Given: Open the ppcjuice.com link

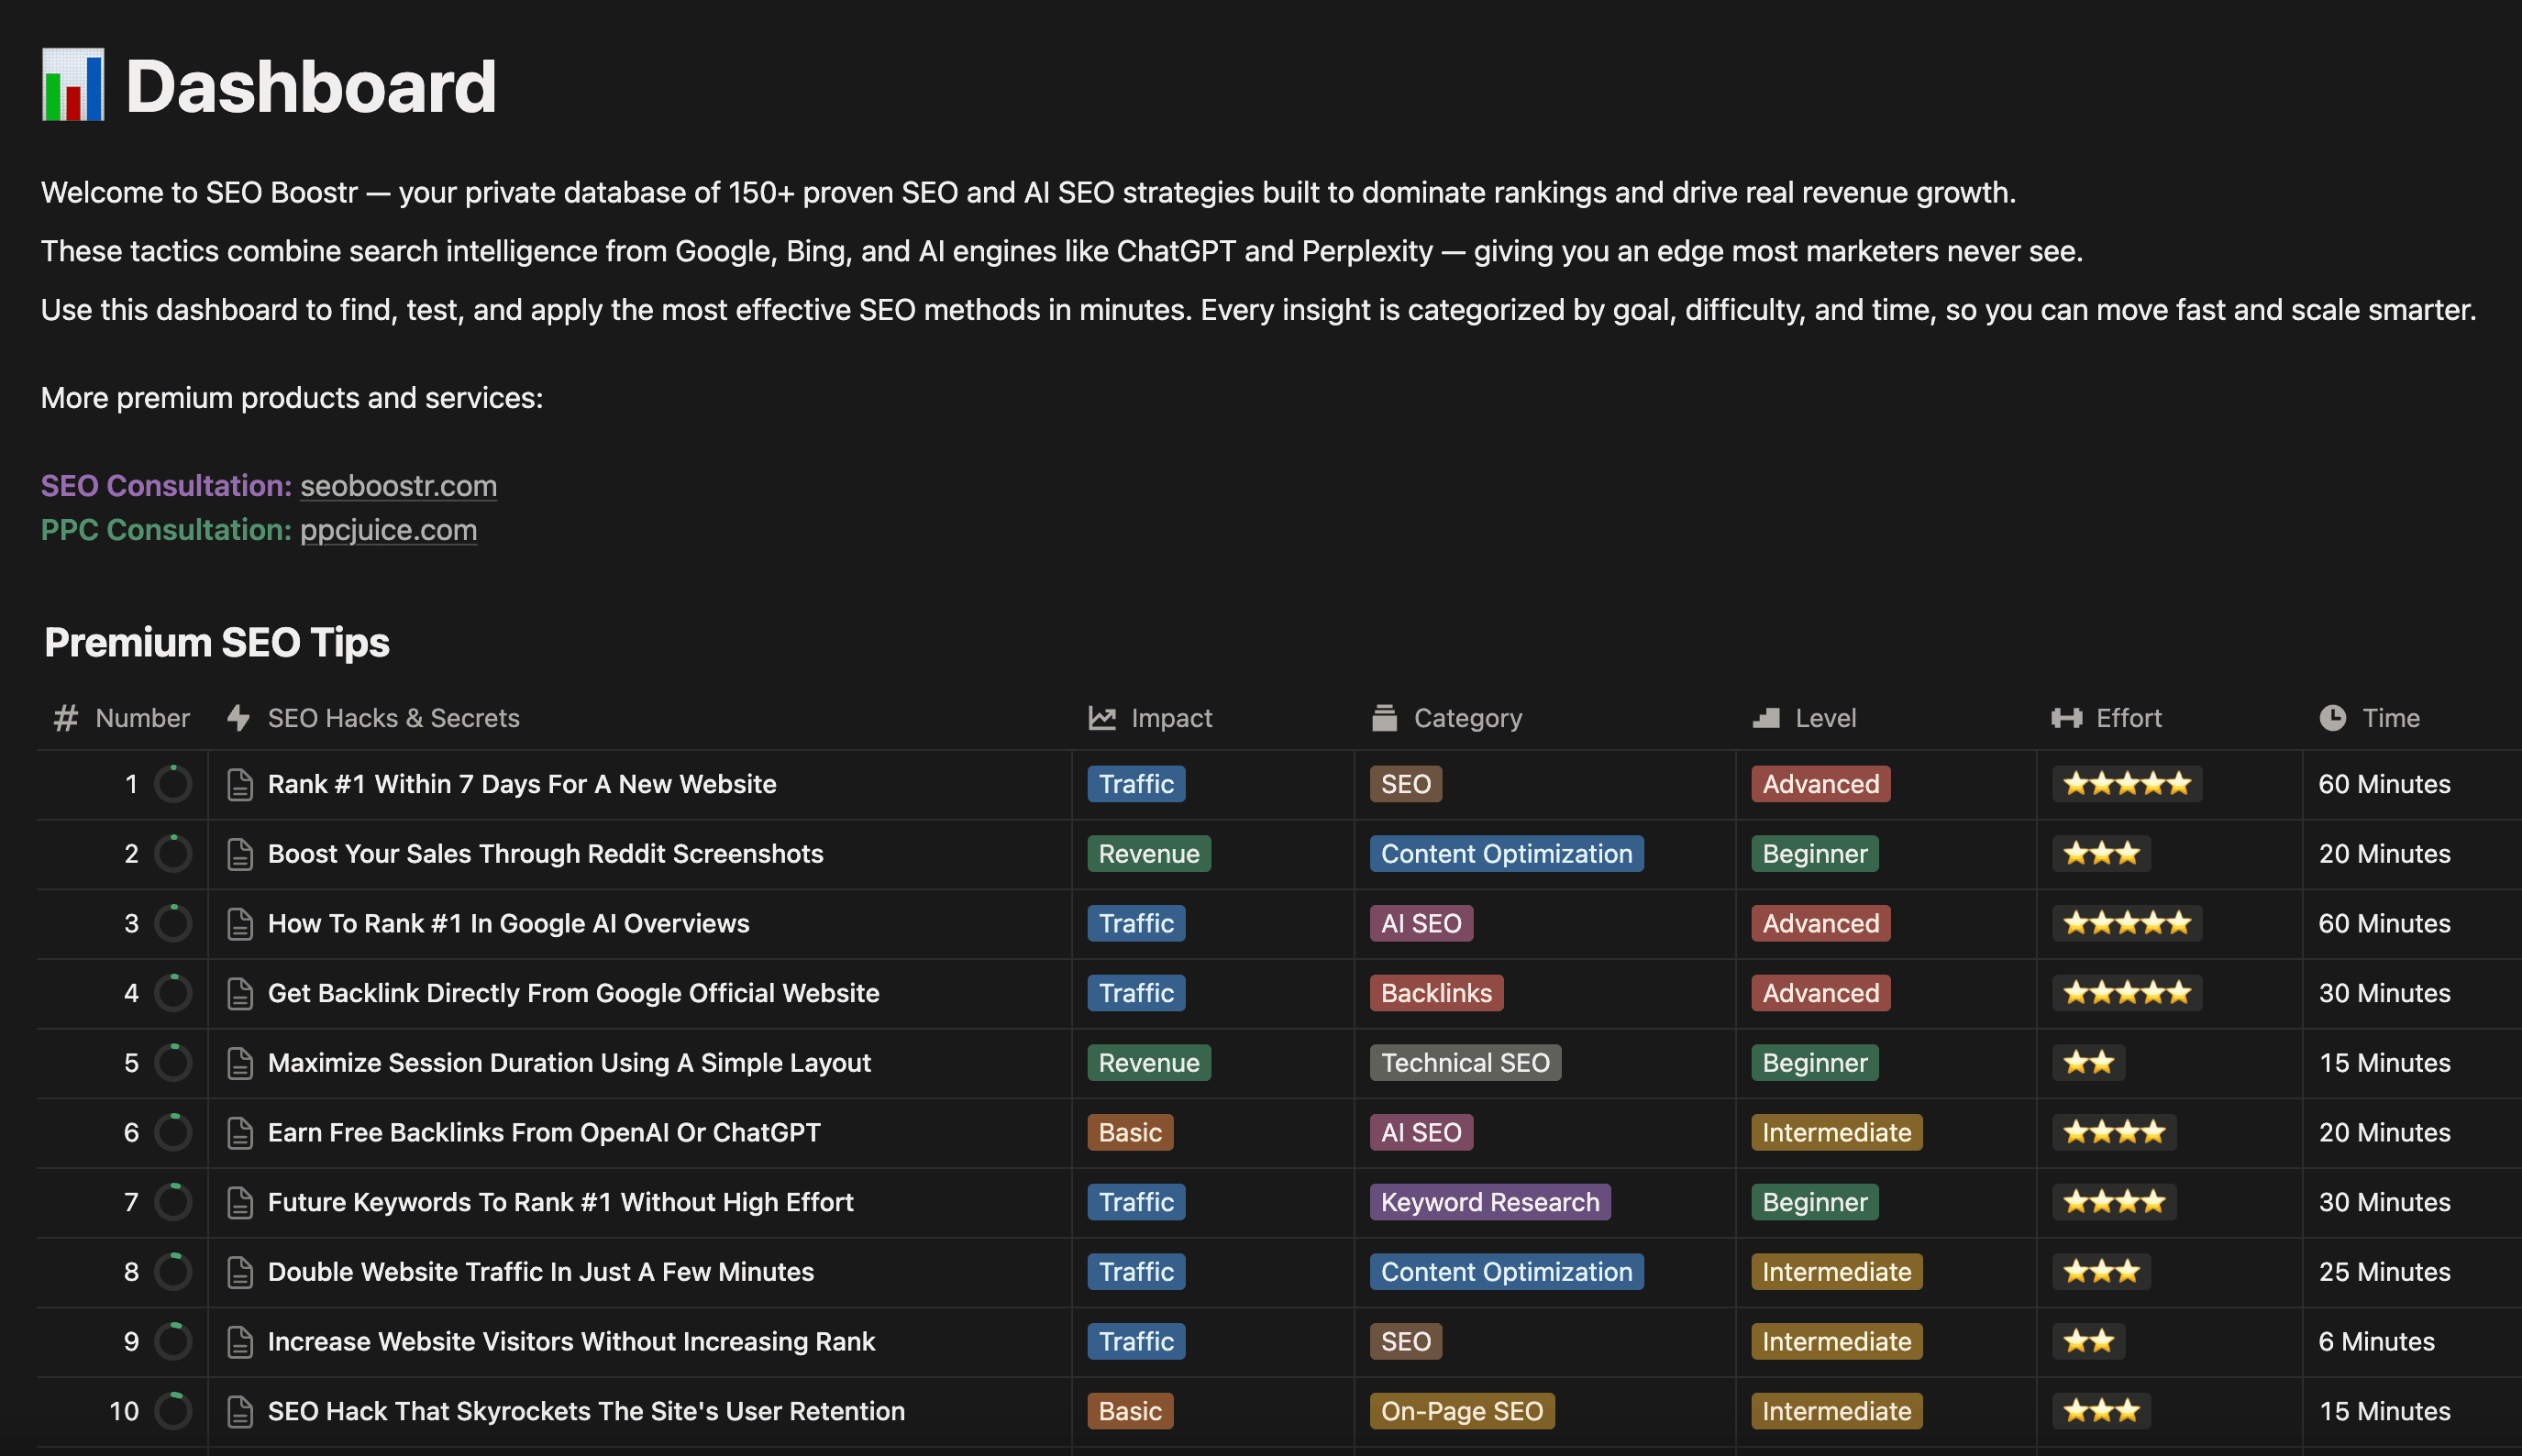Looking at the screenshot, I should [x=389, y=529].
